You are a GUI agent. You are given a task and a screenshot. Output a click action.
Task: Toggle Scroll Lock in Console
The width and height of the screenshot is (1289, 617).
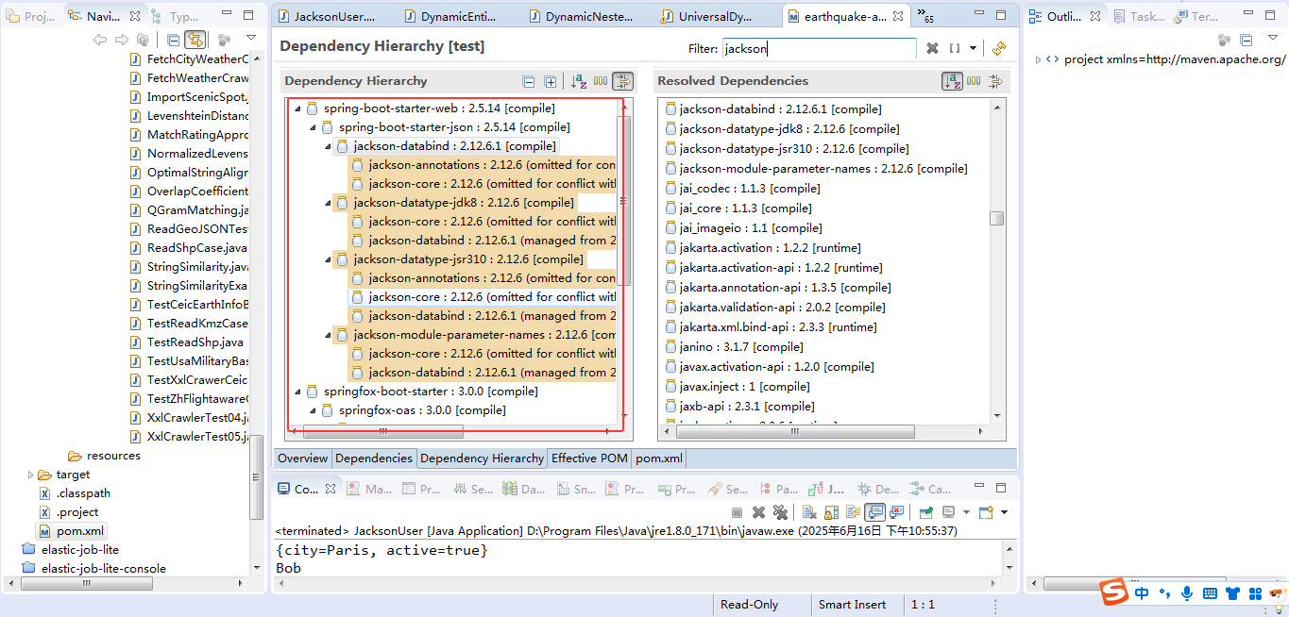[x=831, y=512]
